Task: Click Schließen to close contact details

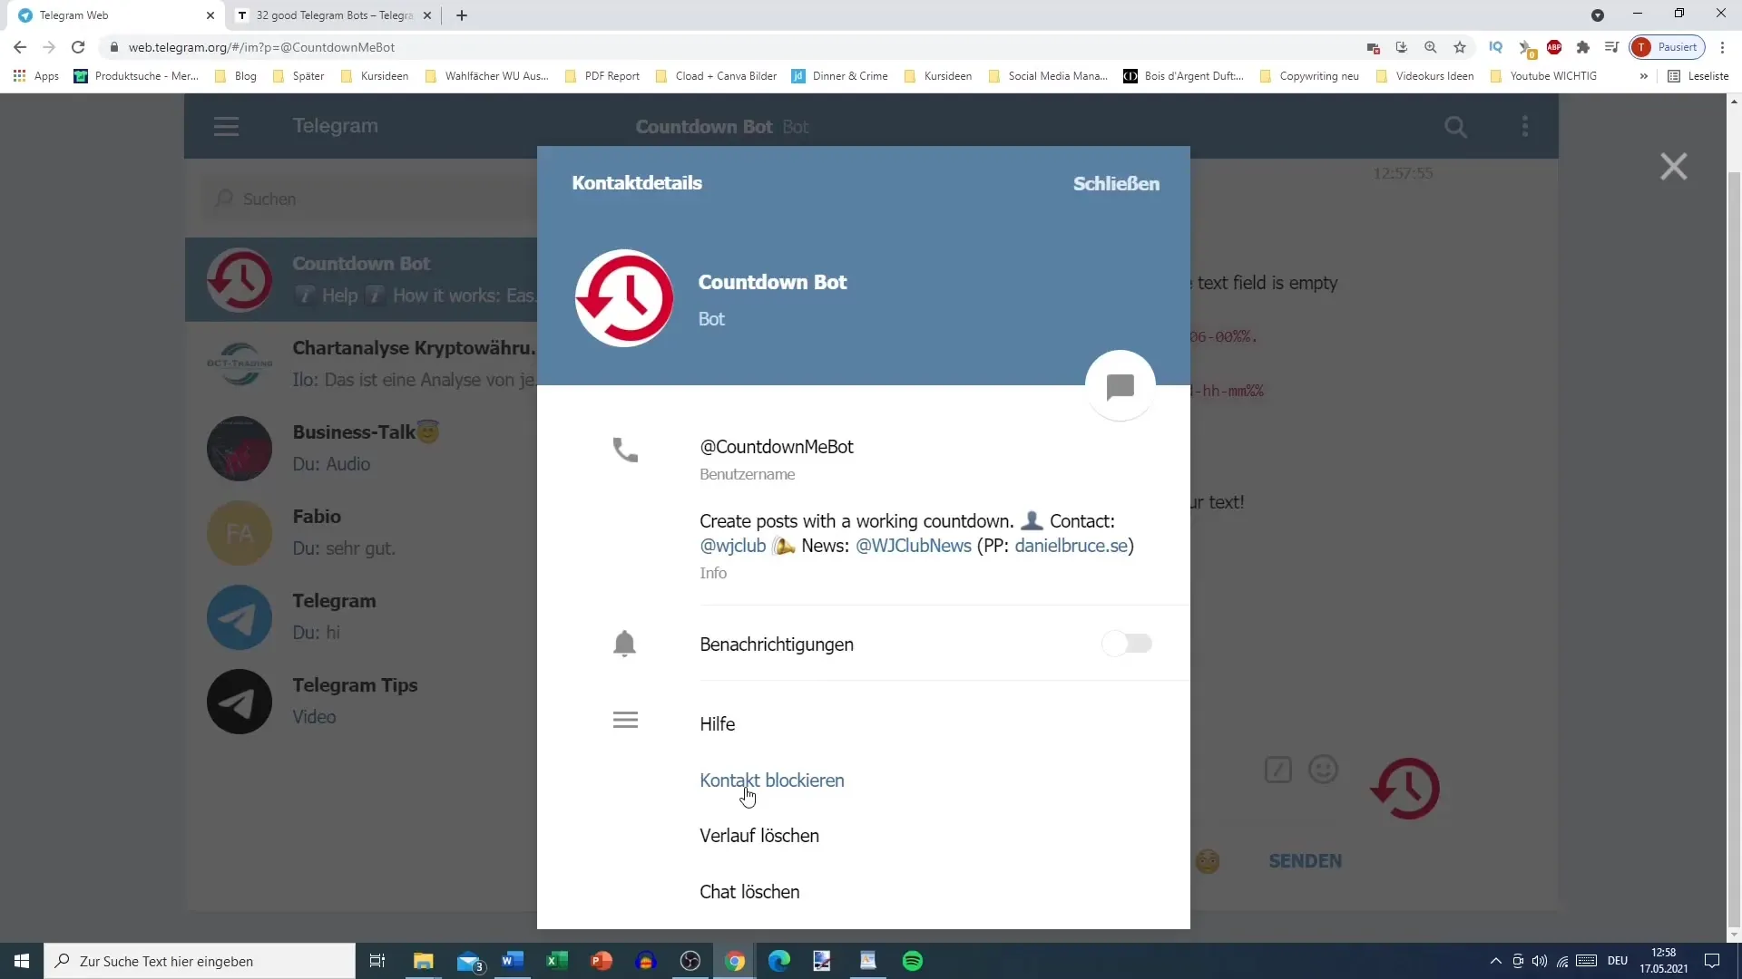Action: coord(1116,183)
